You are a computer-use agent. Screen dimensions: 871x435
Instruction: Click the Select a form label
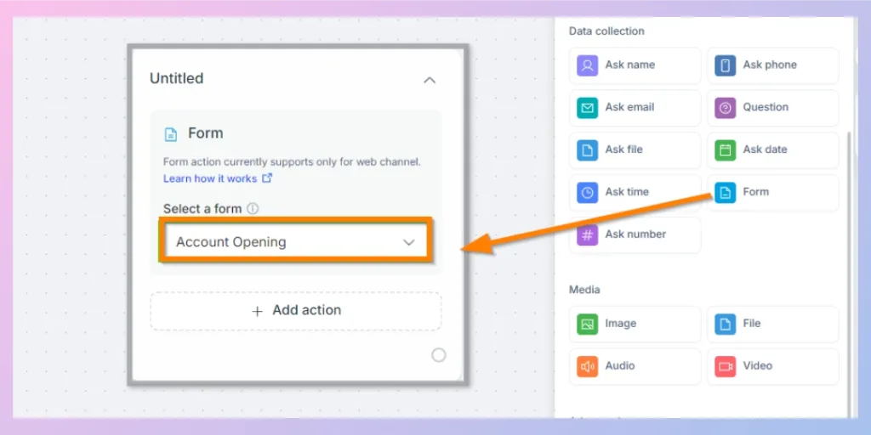tap(202, 209)
